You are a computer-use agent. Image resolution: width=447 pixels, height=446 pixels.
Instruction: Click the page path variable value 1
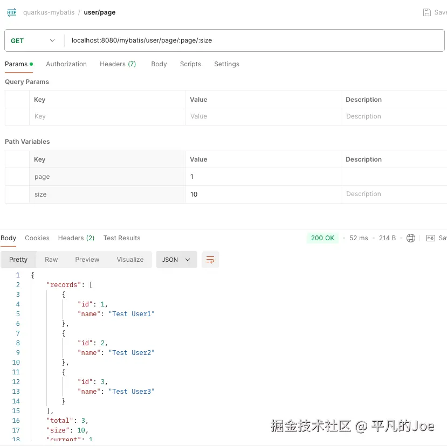coord(263,177)
